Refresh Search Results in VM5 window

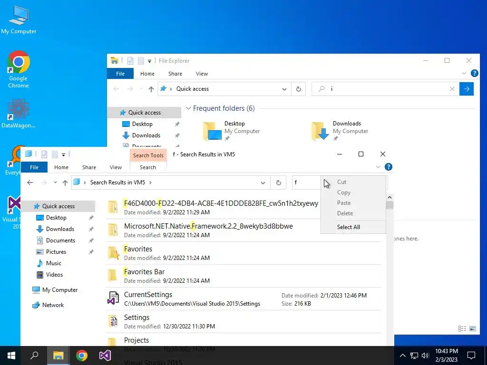[279, 182]
